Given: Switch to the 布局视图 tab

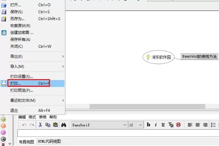Looking at the screenshot, I should [x=27, y=142].
